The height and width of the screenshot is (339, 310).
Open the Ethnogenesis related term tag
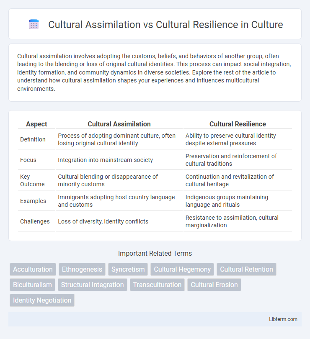[x=82, y=269]
